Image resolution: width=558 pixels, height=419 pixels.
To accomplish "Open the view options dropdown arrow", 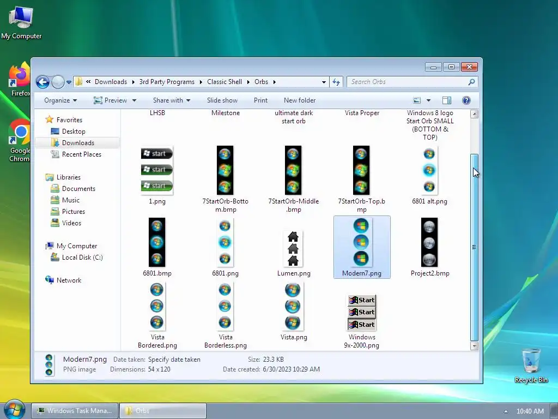I will point(428,100).
